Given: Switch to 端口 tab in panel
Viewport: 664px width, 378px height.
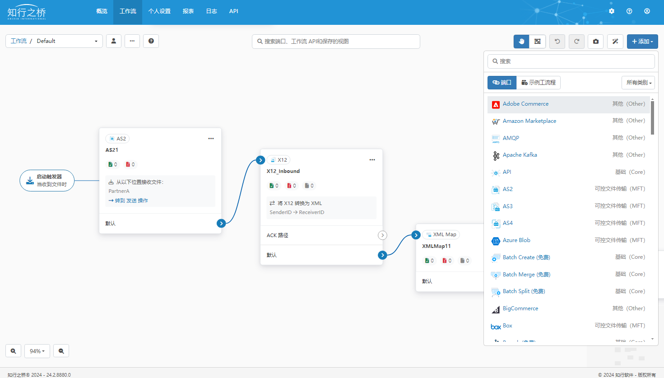Looking at the screenshot, I should (502, 83).
